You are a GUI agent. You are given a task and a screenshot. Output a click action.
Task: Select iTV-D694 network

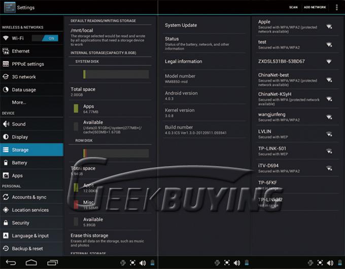tap(297, 168)
